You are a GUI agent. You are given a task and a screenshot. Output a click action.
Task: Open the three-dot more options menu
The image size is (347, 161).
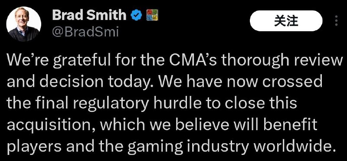pos(337,21)
